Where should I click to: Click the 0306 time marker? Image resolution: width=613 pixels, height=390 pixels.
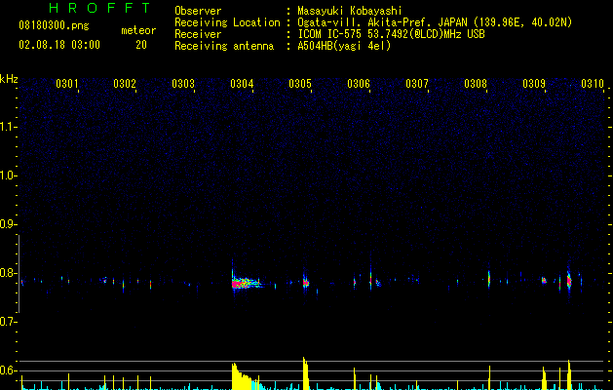click(359, 84)
